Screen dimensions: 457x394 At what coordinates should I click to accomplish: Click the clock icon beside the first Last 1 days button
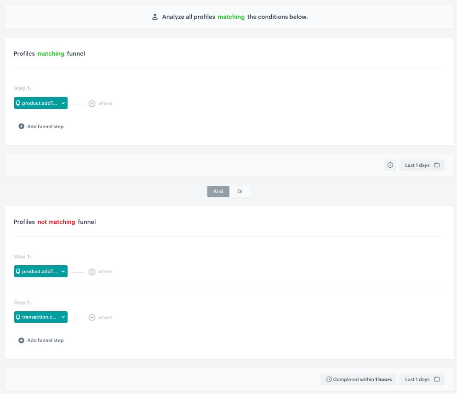[390, 165]
